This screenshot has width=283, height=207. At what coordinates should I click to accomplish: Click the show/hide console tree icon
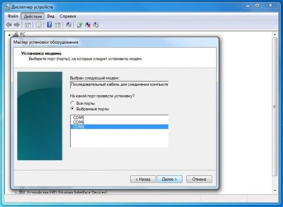[28, 25]
